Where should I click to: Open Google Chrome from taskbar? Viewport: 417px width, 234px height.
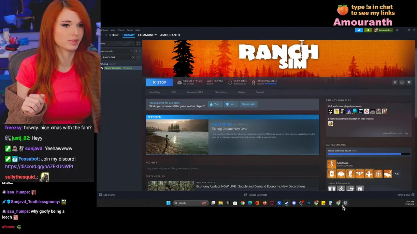[243, 203]
